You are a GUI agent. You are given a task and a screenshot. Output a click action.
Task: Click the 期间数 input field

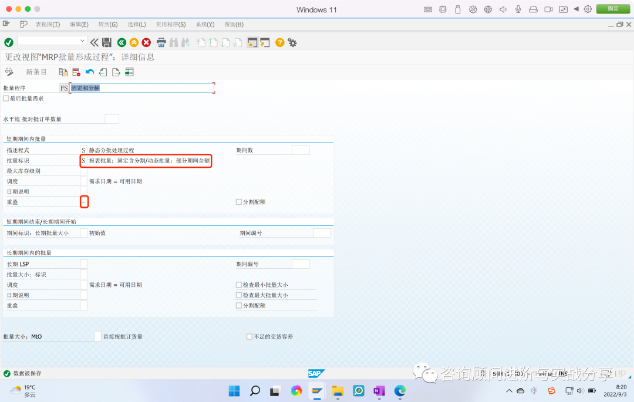point(301,150)
